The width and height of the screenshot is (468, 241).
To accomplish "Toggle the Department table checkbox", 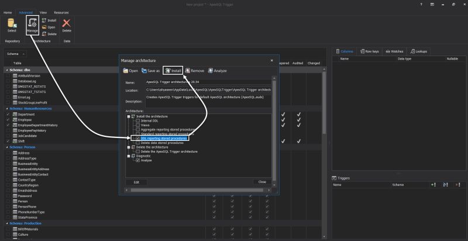I will coord(8,115).
